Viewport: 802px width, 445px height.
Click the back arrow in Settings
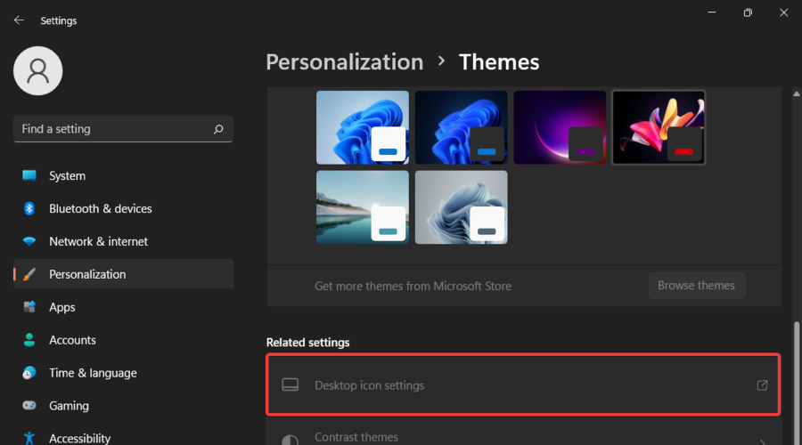tap(19, 20)
